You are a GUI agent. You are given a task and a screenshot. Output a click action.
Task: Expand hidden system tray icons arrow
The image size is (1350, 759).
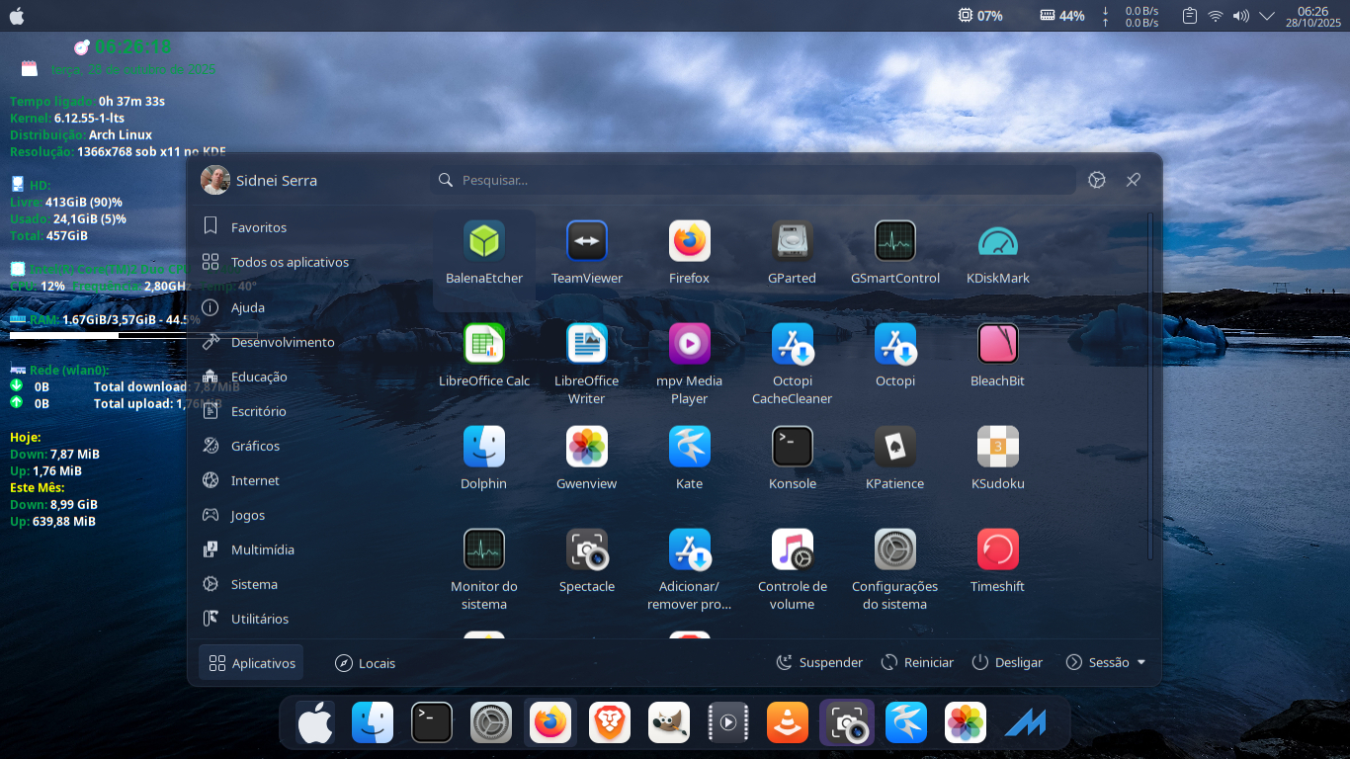1266,16
